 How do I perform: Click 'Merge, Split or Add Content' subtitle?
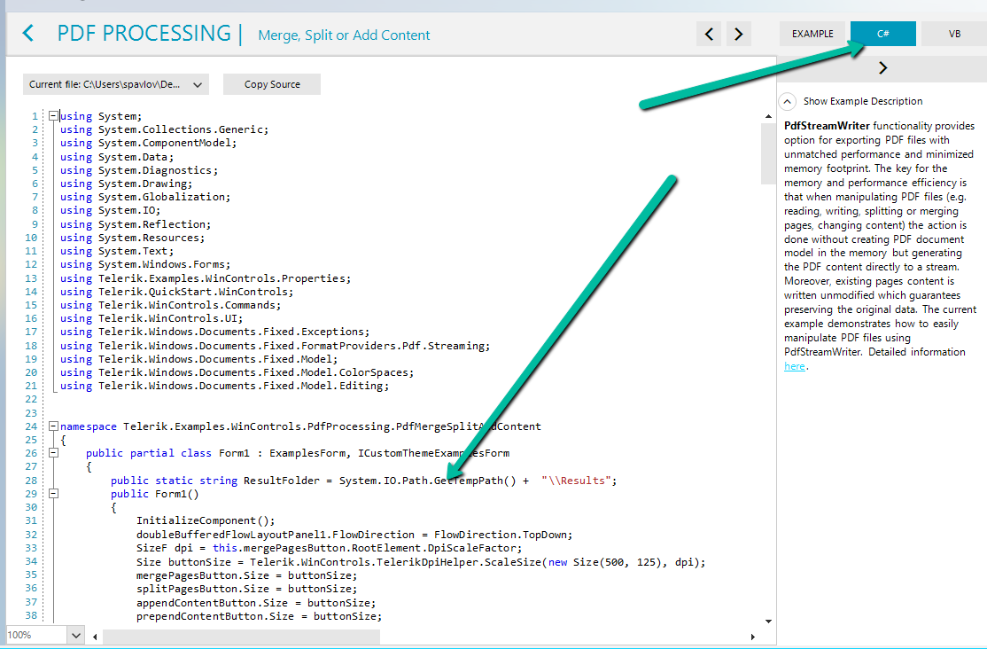click(344, 35)
